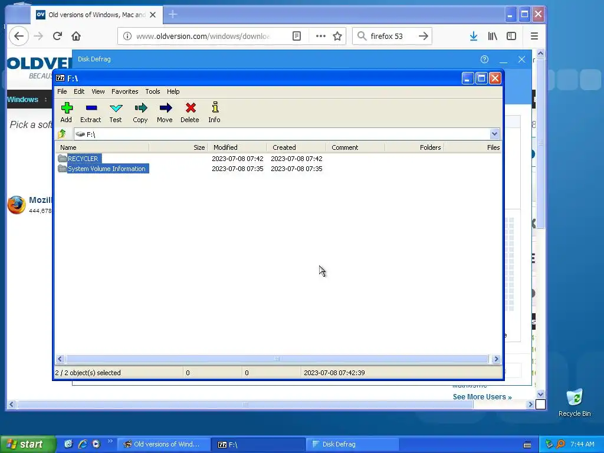This screenshot has width=604, height=453.
Task: Open the Recycle Bin desktop icon
Action: coord(575,402)
